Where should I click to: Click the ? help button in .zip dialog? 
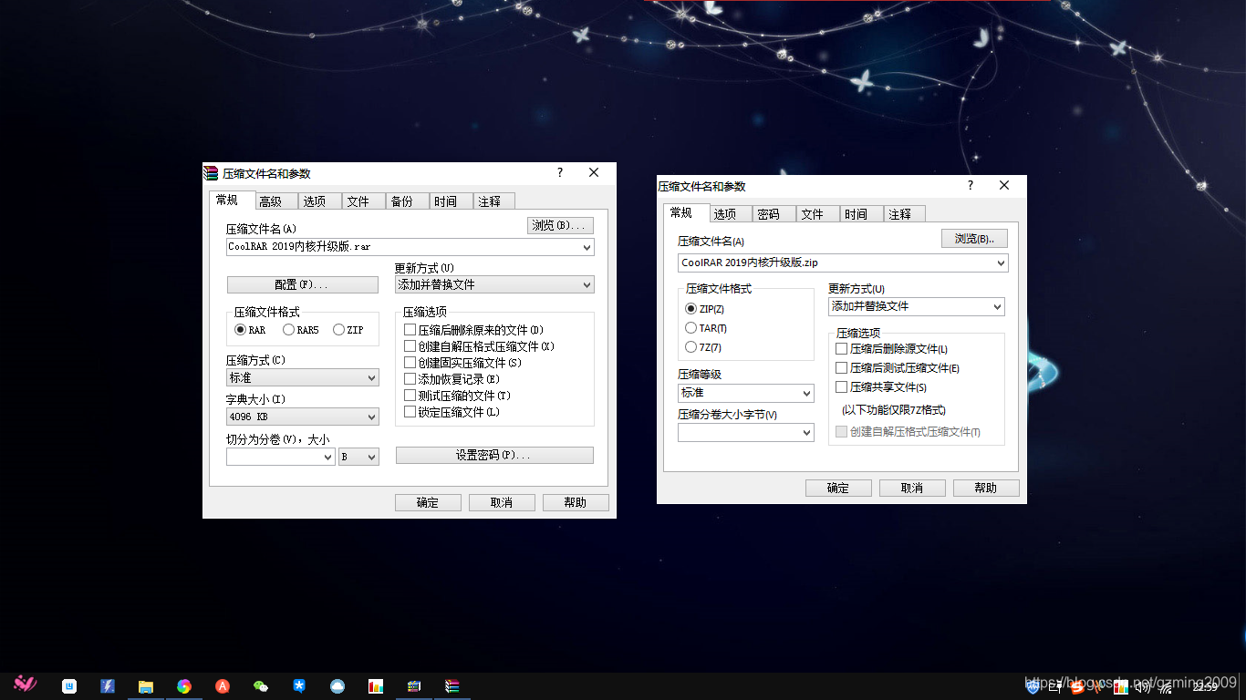(x=971, y=185)
